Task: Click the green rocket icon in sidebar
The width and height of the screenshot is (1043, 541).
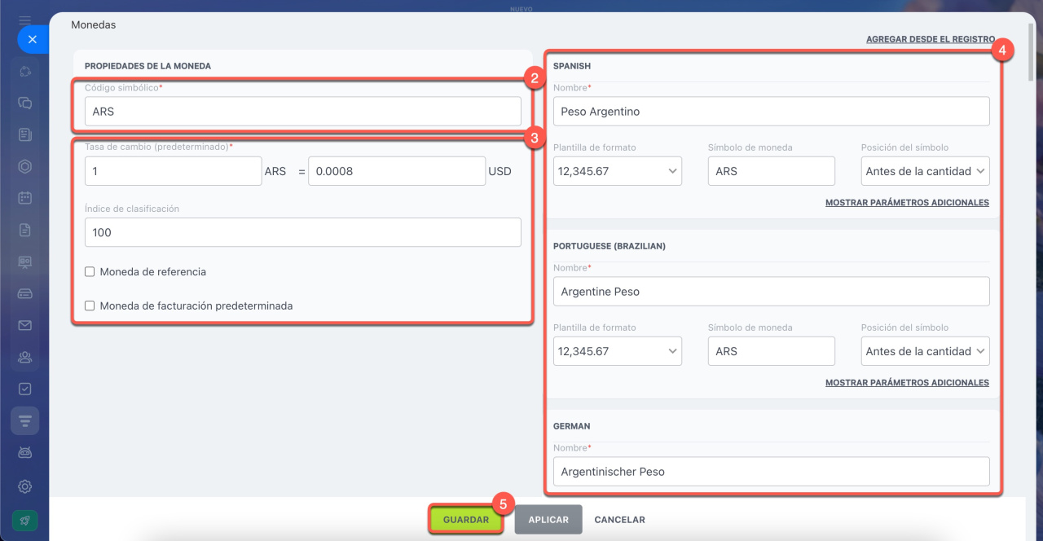Action: [25, 520]
